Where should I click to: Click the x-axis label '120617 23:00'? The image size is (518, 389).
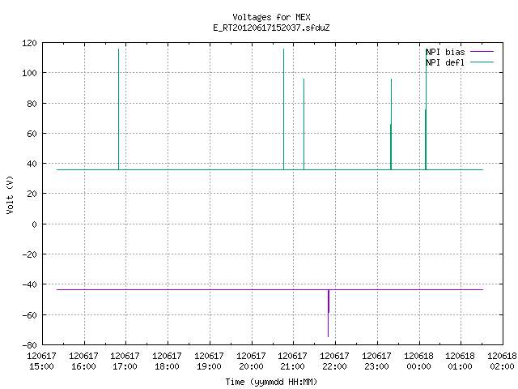click(376, 361)
